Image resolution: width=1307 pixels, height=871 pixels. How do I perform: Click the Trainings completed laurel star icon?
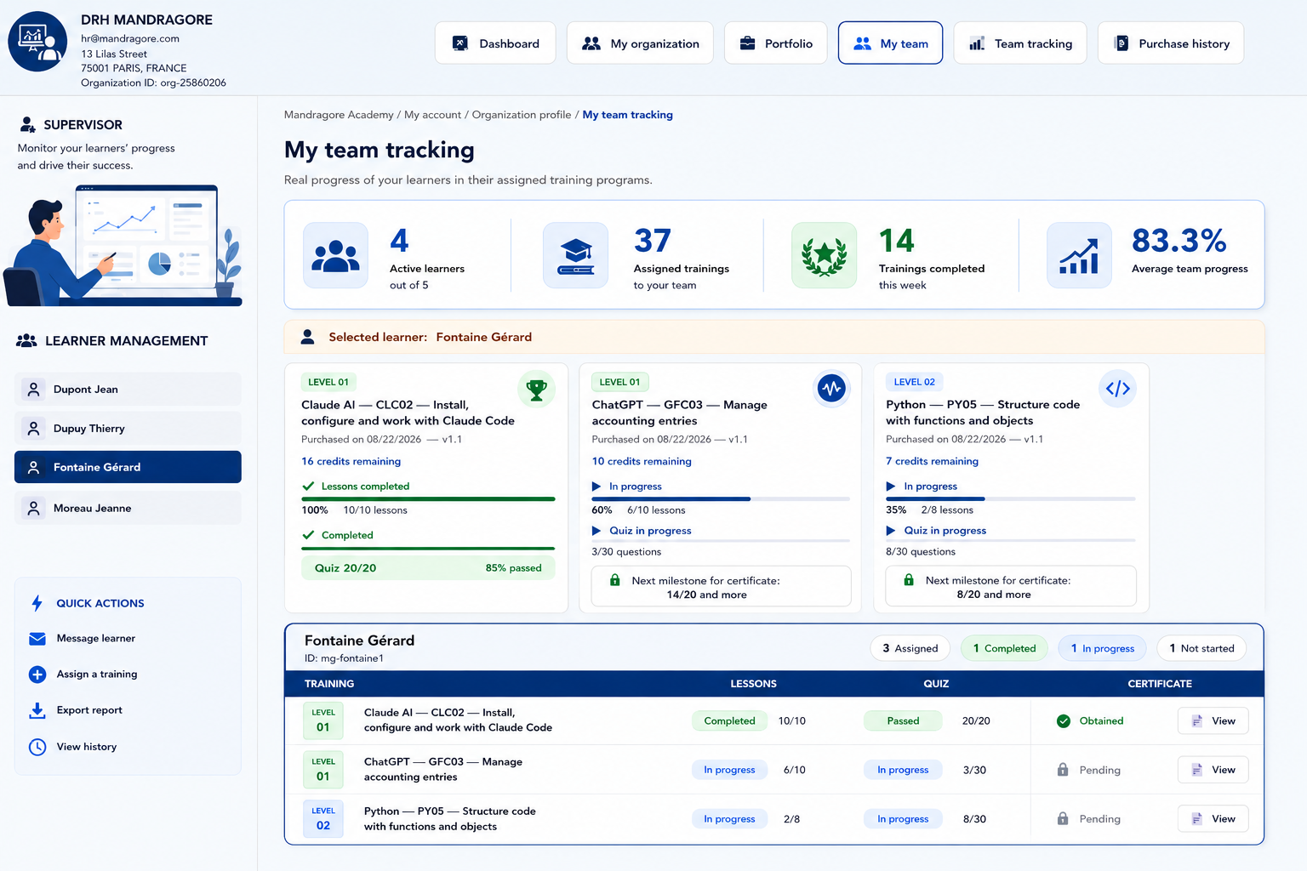point(824,255)
